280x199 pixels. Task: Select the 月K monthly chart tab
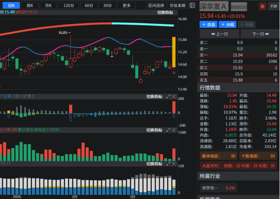[48, 5]
